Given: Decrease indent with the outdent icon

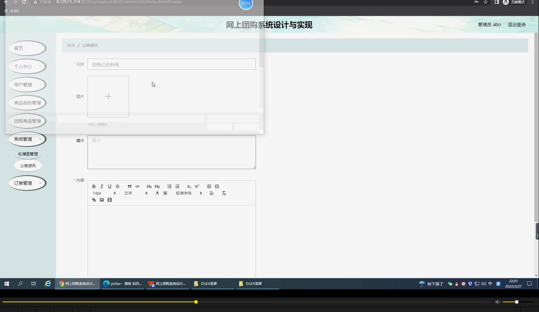Looking at the screenshot, I should tap(209, 186).
